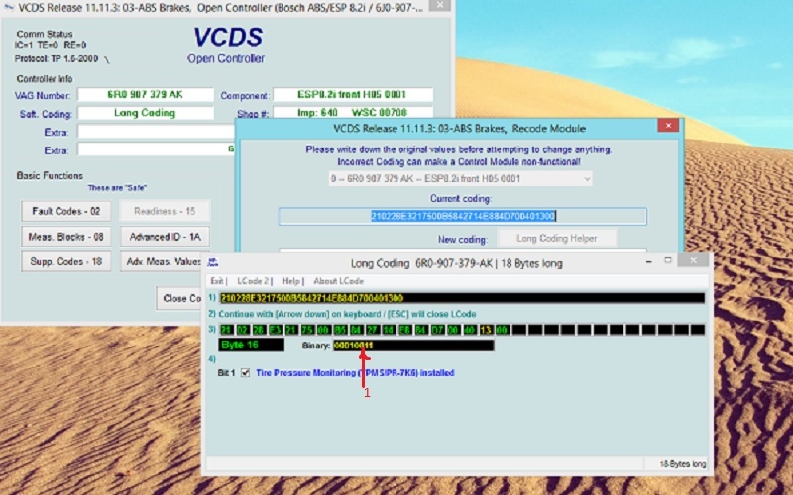Select byte cell 28
Image resolution: width=793 pixels, height=495 pixels.
[x=259, y=330]
